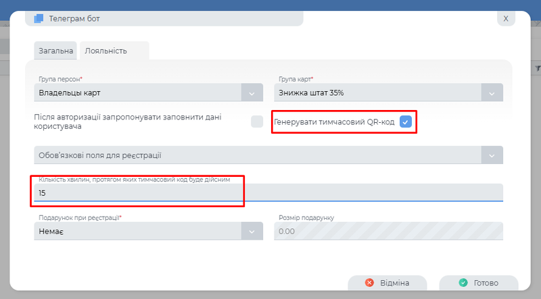The height and width of the screenshot is (299, 541).
Task: Click the Telegram bot title icon
Action: tap(39, 19)
